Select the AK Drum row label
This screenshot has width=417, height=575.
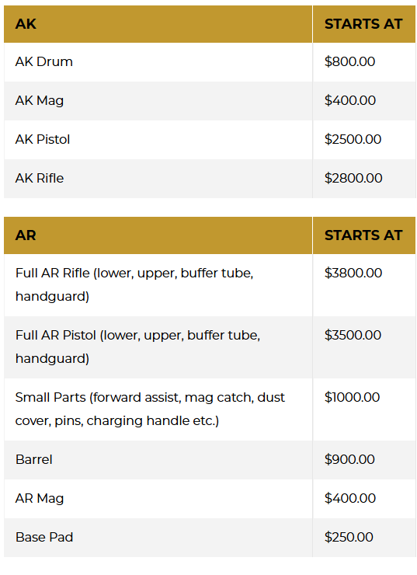44,61
